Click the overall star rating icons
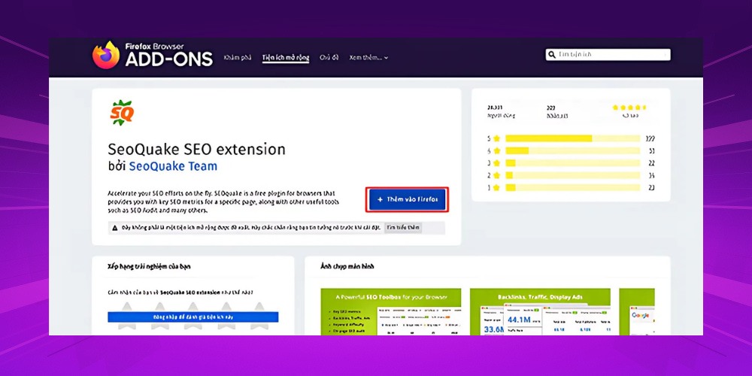 (x=629, y=108)
